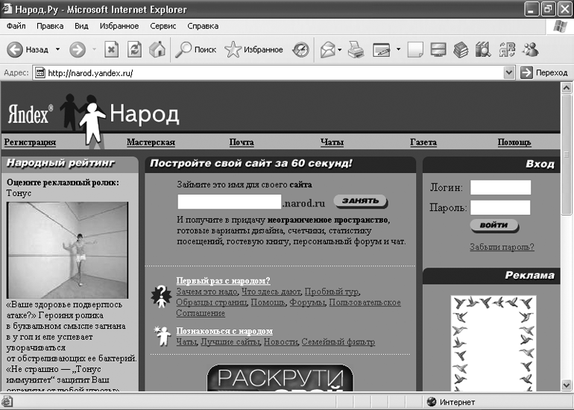Screen dimensions: 574x410
Task: Open the Забыли пароль? link
Action: pyautogui.click(x=502, y=247)
